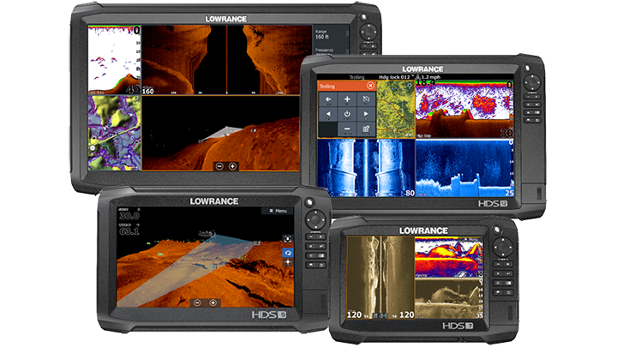Screen dimensions: 617x347
Task: Zoom out with minus icon on the largest display
Action: click(x=219, y=166)
